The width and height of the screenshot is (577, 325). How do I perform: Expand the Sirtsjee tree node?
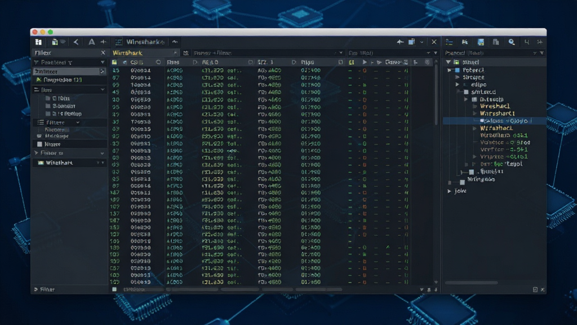[458, 77]
